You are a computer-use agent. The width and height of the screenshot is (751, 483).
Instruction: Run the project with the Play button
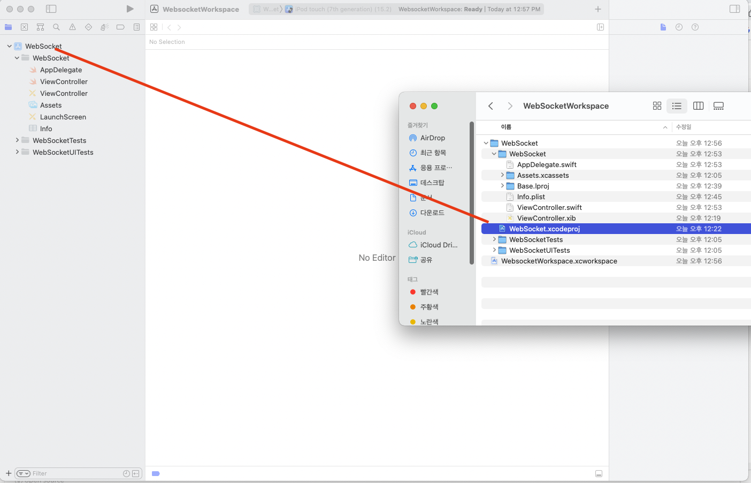(130, 9)
